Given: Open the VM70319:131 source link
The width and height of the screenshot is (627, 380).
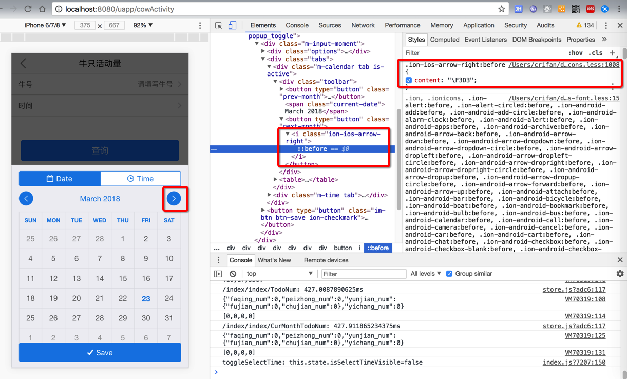Looking at the screenshot, I should pyautogui.click(x=585, y=353).
